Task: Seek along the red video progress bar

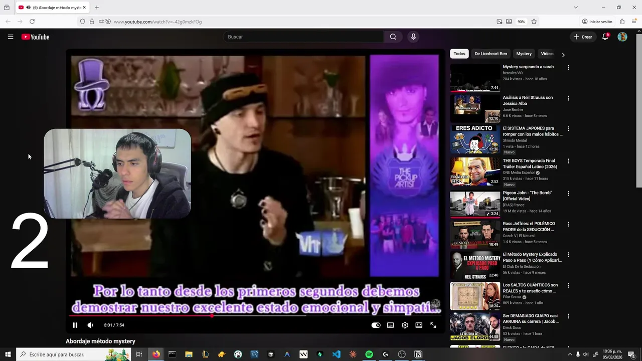Action: [x=255, y=315]
